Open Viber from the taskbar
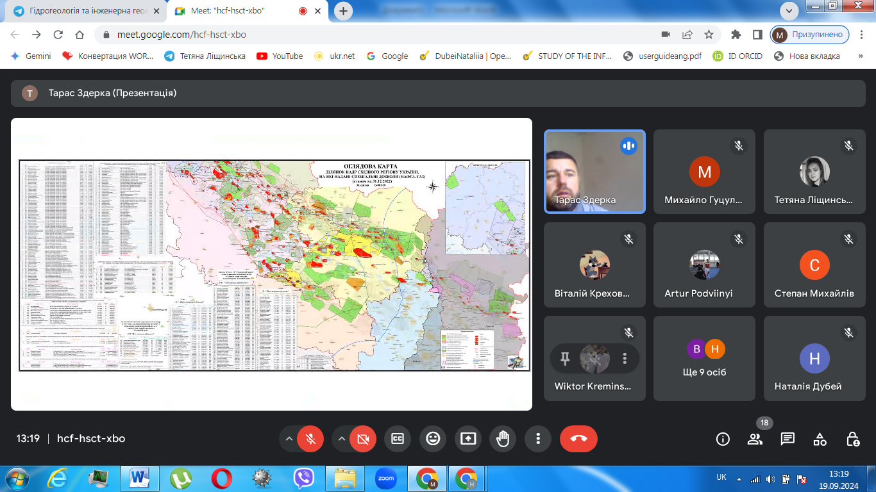The image size is (876, 492). click(304, 478)
